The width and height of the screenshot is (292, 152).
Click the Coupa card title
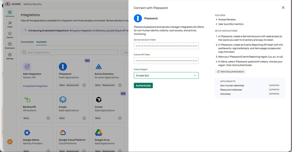click(x=62, y=107)
